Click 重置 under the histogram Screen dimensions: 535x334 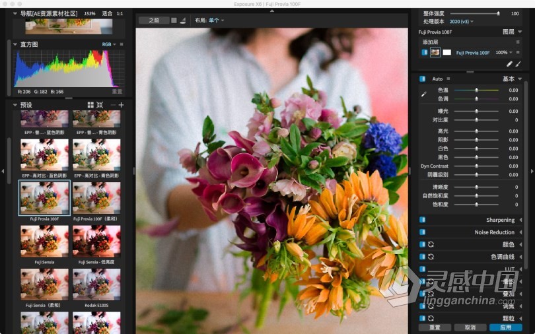117,91
